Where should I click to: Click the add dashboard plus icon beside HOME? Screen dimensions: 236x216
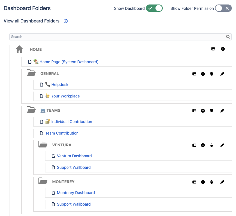click(x=223, y=49)
